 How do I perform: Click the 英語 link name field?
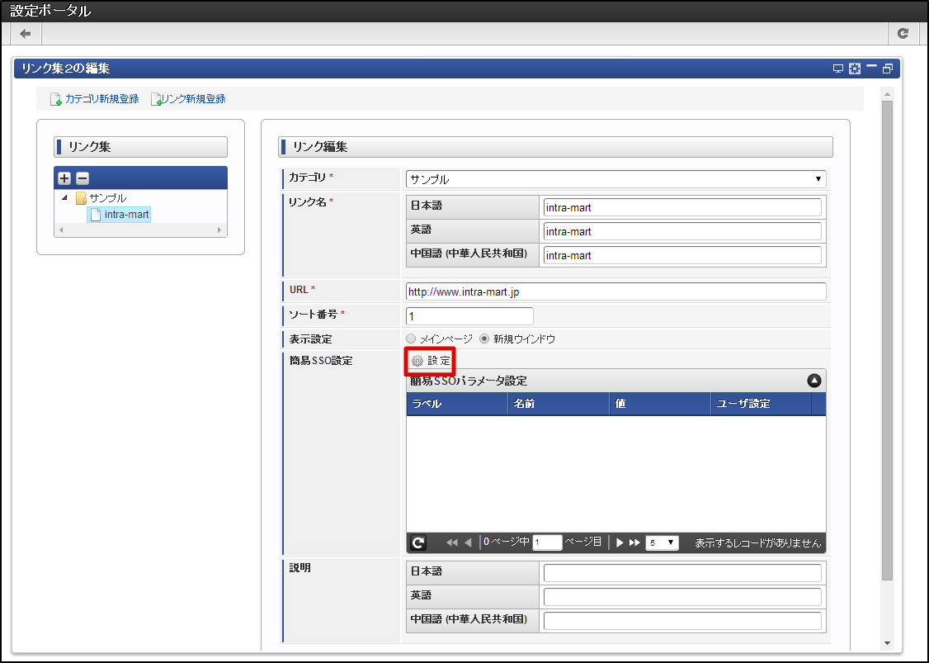682,231
